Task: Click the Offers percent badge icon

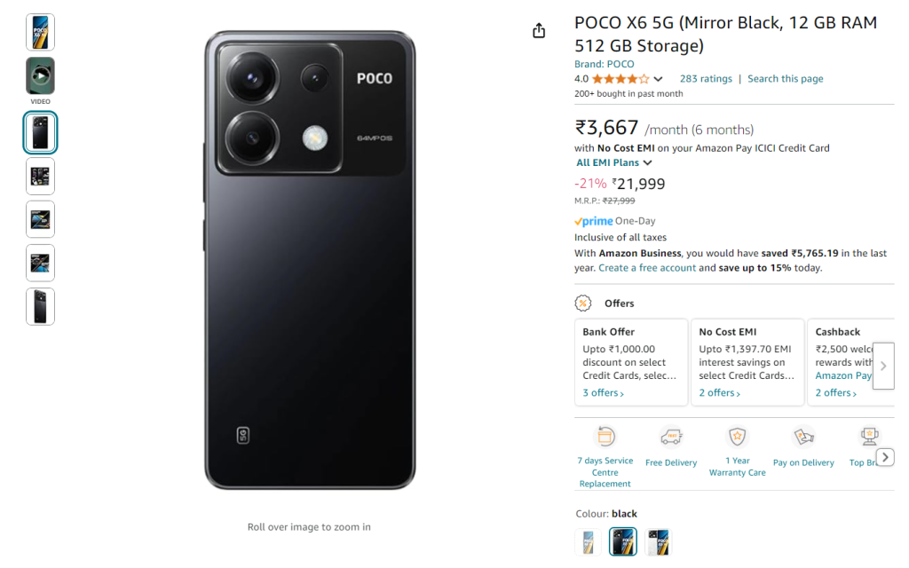Action: pyautogui.click(x=583, y=303)
